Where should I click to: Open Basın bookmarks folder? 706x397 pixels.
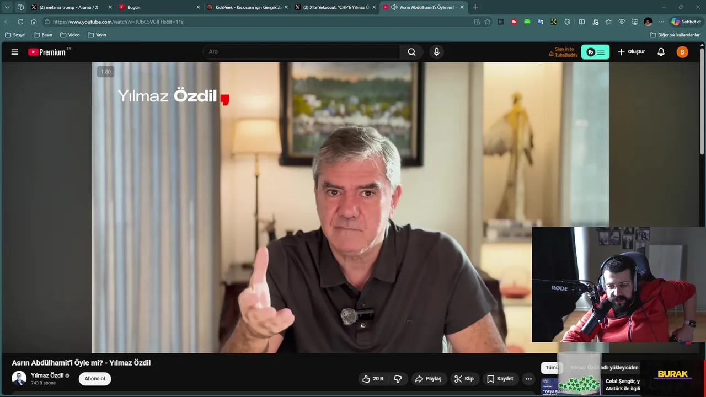click(x=43, y=35)
